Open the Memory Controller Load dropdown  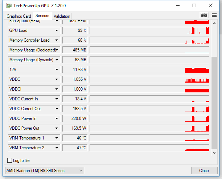coord(57,40)
